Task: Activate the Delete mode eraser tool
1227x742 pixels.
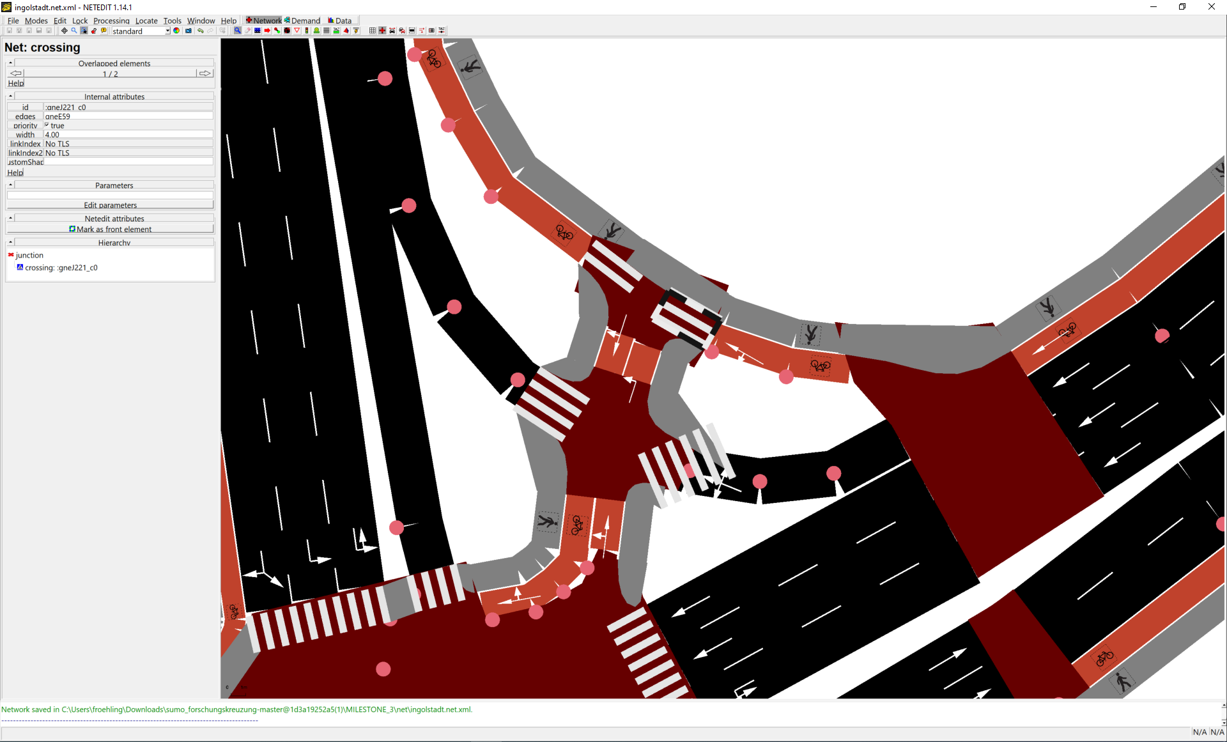Action: click(x=247, y=30)
